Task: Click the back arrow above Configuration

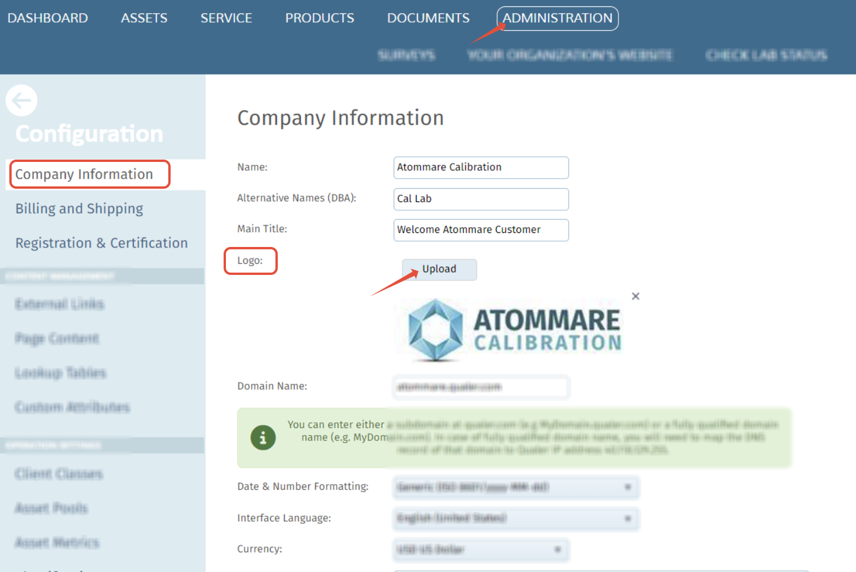Action: [x=22, y=101]
